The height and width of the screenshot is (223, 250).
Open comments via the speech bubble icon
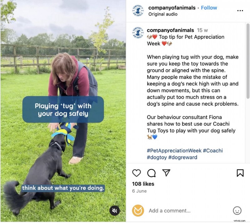(152, 173)
